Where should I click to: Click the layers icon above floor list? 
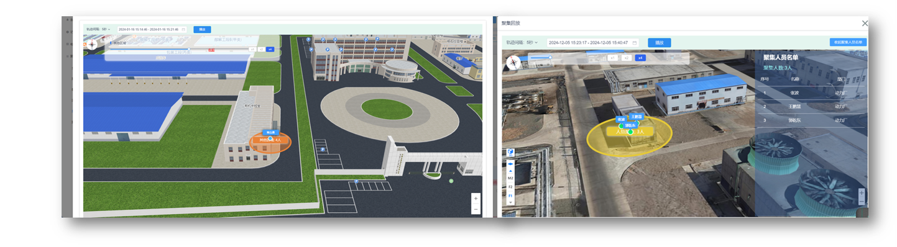pos(510,164)
